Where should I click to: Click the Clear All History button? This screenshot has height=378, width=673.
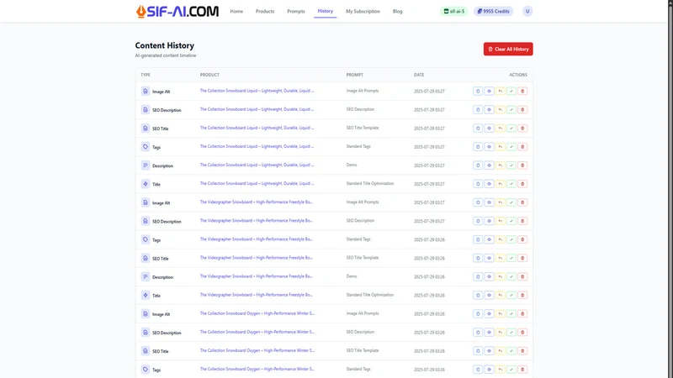click(x=508, y=49)
